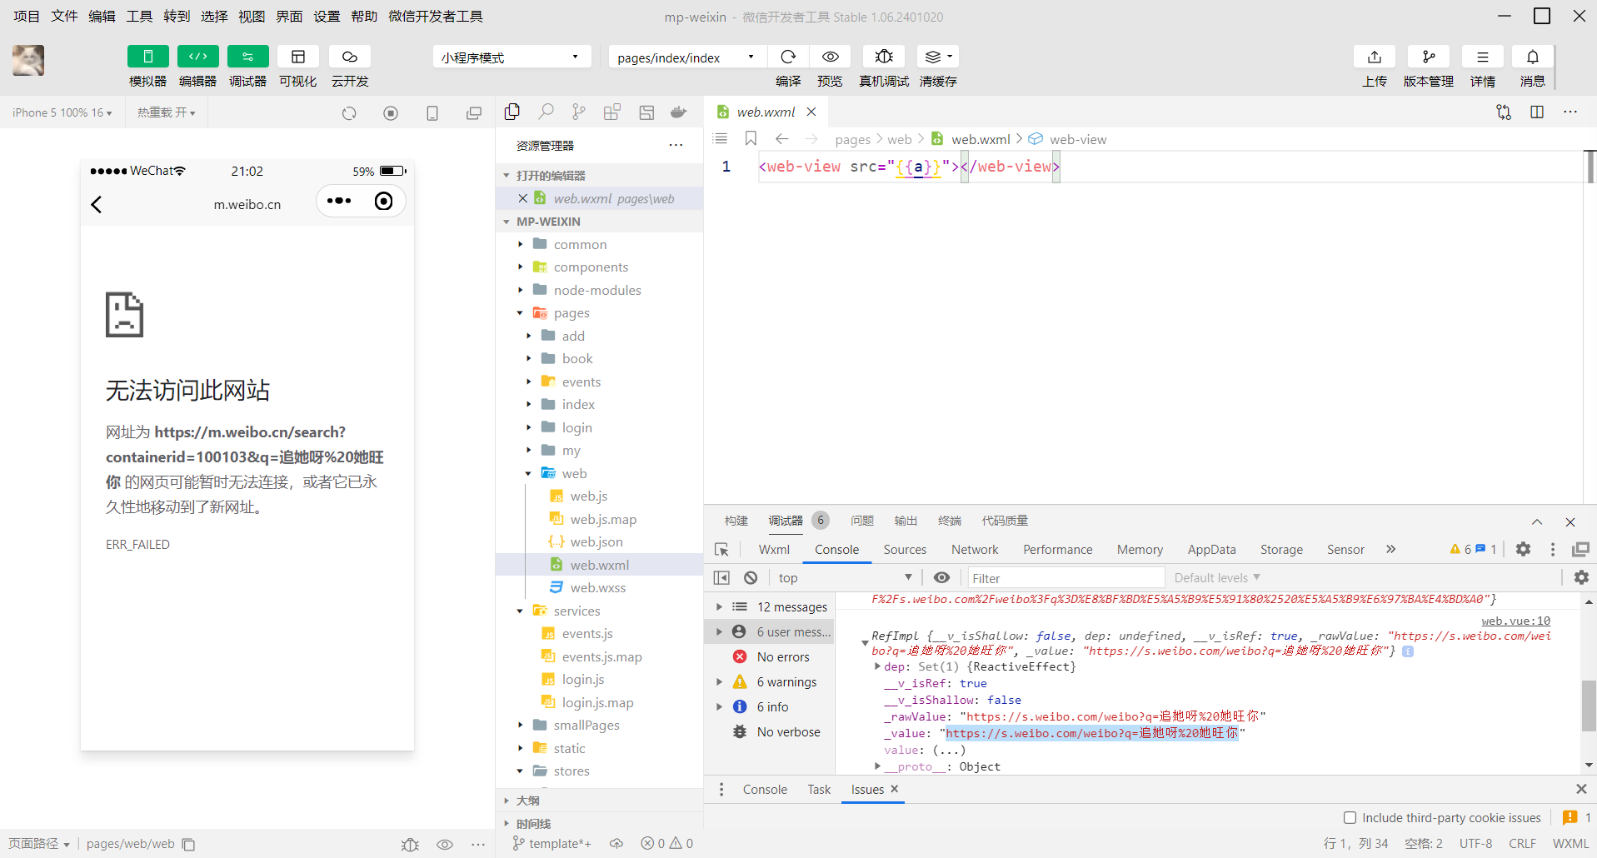Viewport: 1597px width, 858px height.
Task: Open the Docker whale sidebar icon
Action: [679, 112]
